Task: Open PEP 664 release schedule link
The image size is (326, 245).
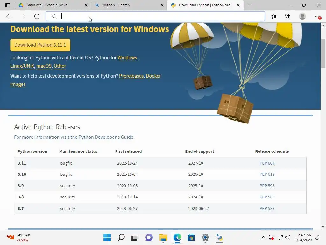Action: (267, 163)
